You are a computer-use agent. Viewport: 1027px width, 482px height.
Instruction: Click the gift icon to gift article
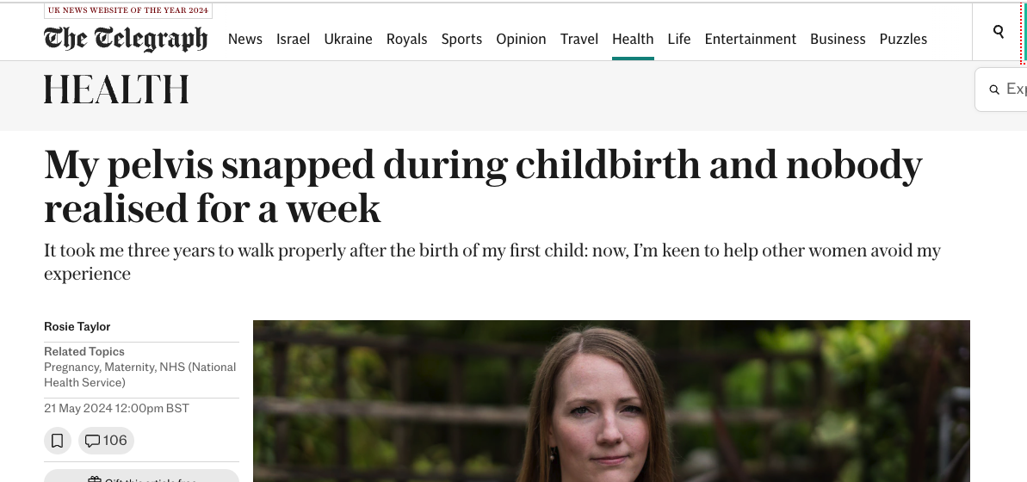click(x=95, y=479)
